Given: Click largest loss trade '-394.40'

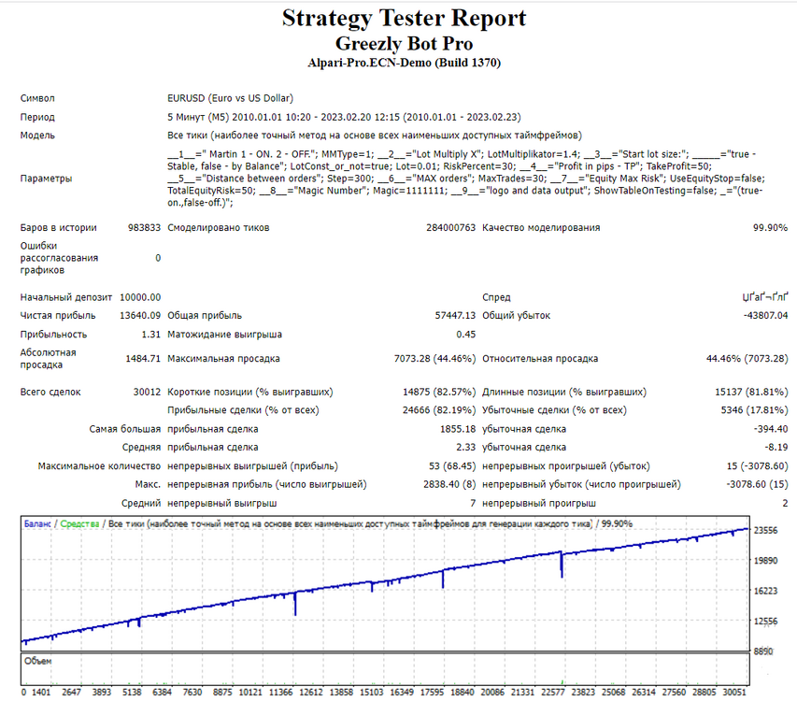Looking at the screenshot, I should tap(771, 430).
